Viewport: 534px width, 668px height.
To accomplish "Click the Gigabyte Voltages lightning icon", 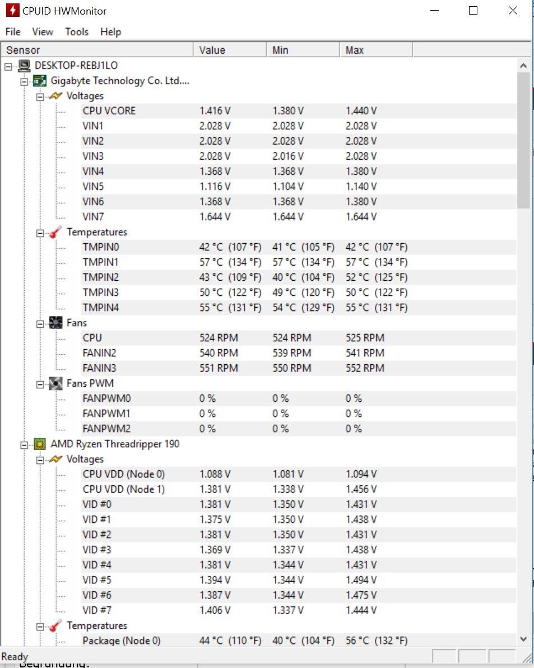I will [56, 96].
